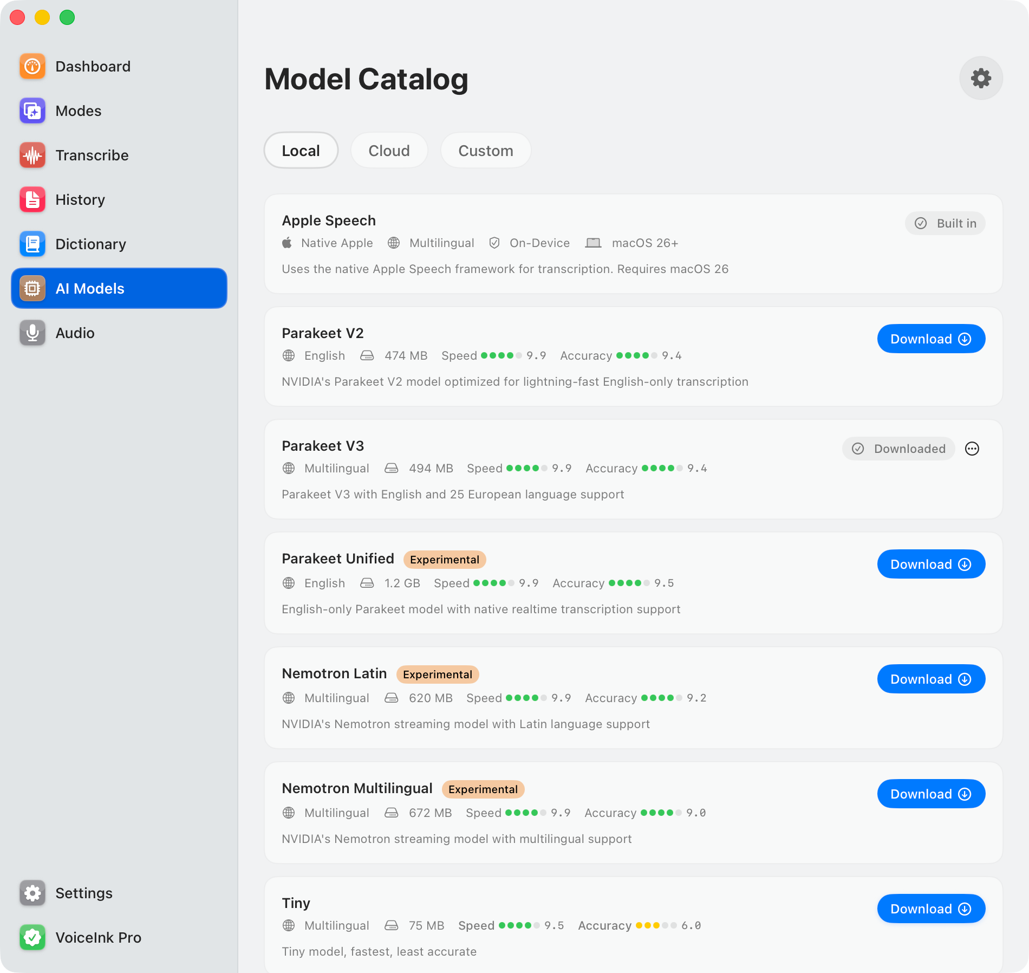Click the Experimental badge on Nemotron Latin
The width and height of the screenshot is (1029, 973).
[438, 674]
